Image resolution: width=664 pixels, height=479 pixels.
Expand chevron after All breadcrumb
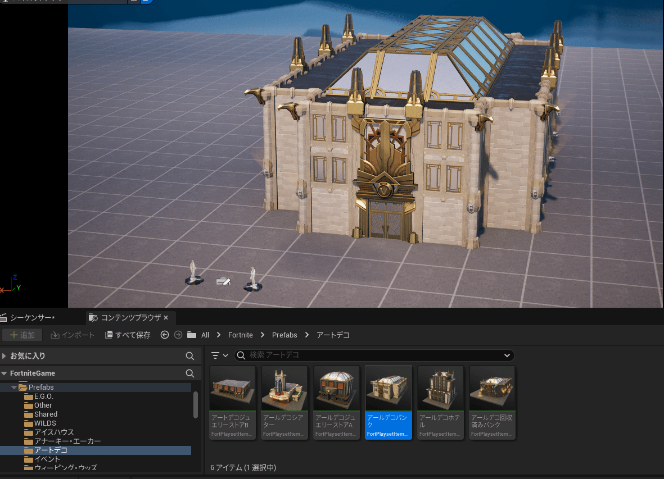pos(219,335)
